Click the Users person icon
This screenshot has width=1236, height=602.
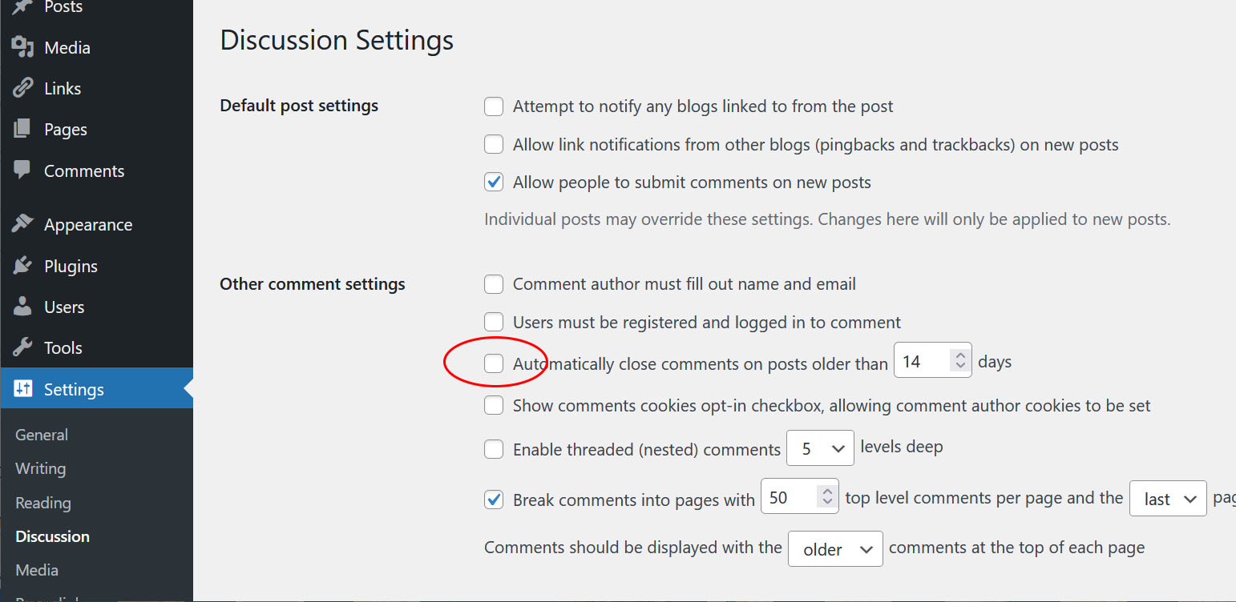[22, 307]
